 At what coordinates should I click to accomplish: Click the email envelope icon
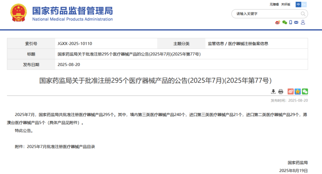tap(296, 22)
